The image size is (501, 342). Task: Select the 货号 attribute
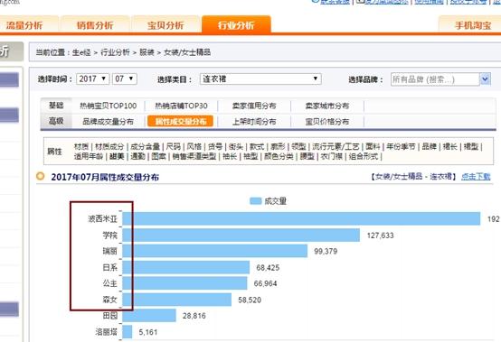click(x=215, y=146)
